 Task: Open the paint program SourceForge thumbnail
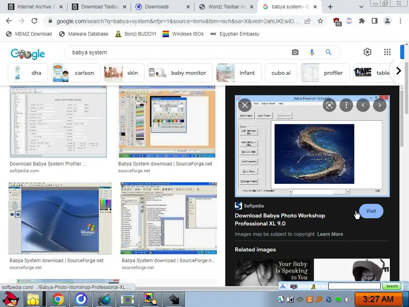(167, 122)
